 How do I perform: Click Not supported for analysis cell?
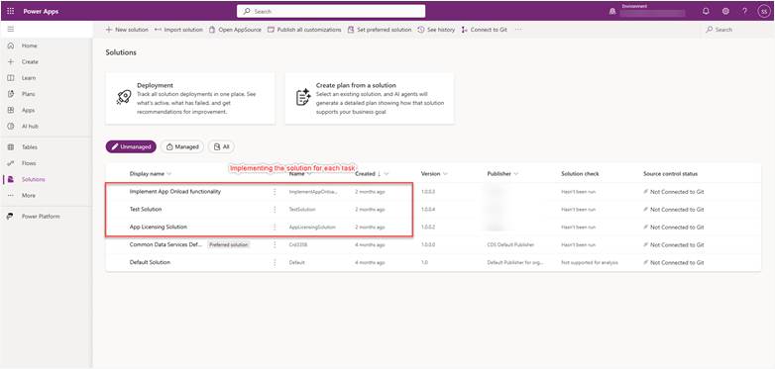(x=590, y=262)
